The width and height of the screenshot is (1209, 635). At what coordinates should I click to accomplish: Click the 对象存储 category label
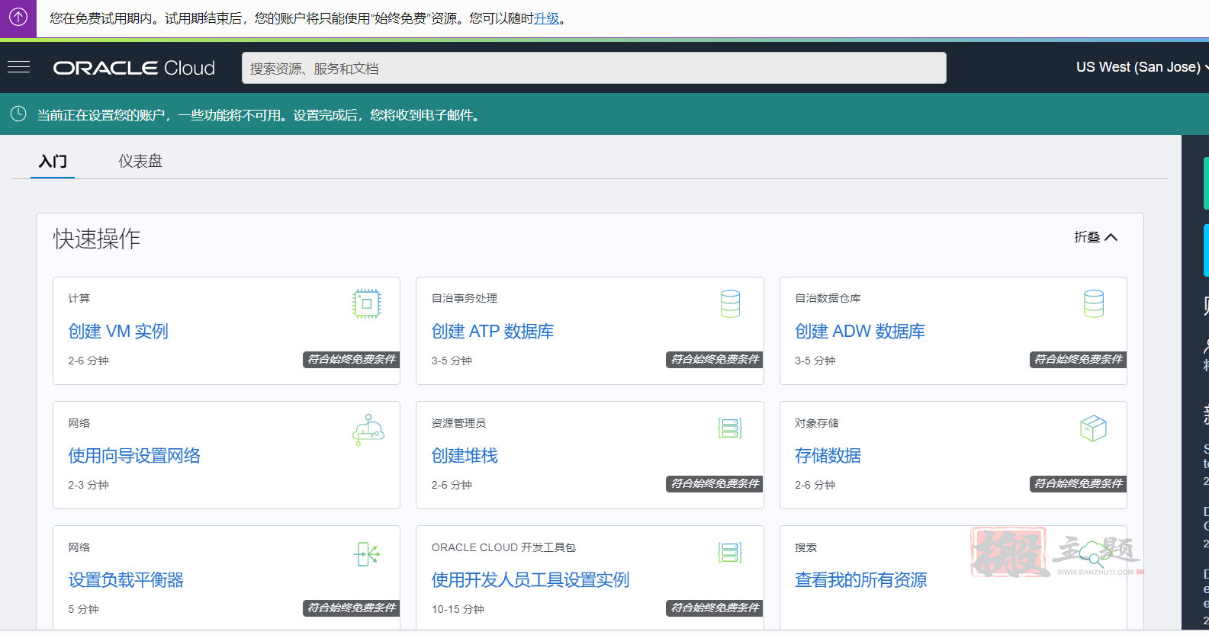(816, 423)
